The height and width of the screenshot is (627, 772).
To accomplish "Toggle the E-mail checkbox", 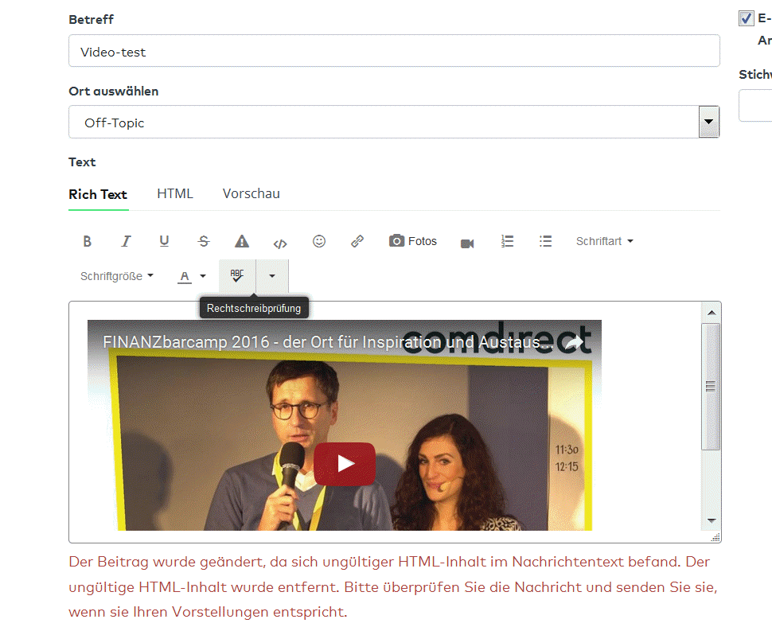I will (x=746, y=18).
